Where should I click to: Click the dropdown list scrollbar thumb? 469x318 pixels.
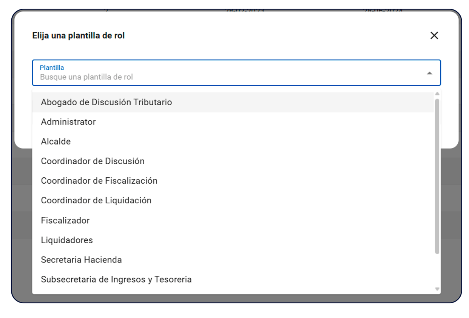(x=437, y=175)
